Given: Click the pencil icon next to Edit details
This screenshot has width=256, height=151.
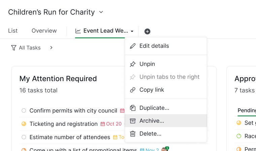Looking at the screenshot, I should pyautogui.click(x=133, y=46).
